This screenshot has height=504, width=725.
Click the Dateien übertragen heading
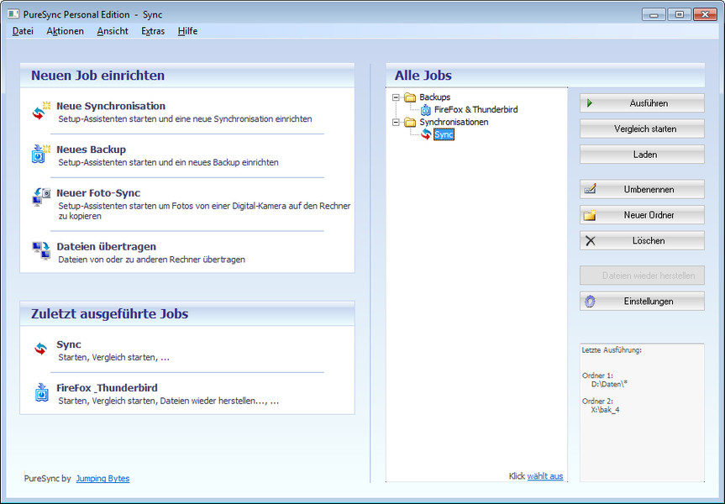[x=107, y=246]
